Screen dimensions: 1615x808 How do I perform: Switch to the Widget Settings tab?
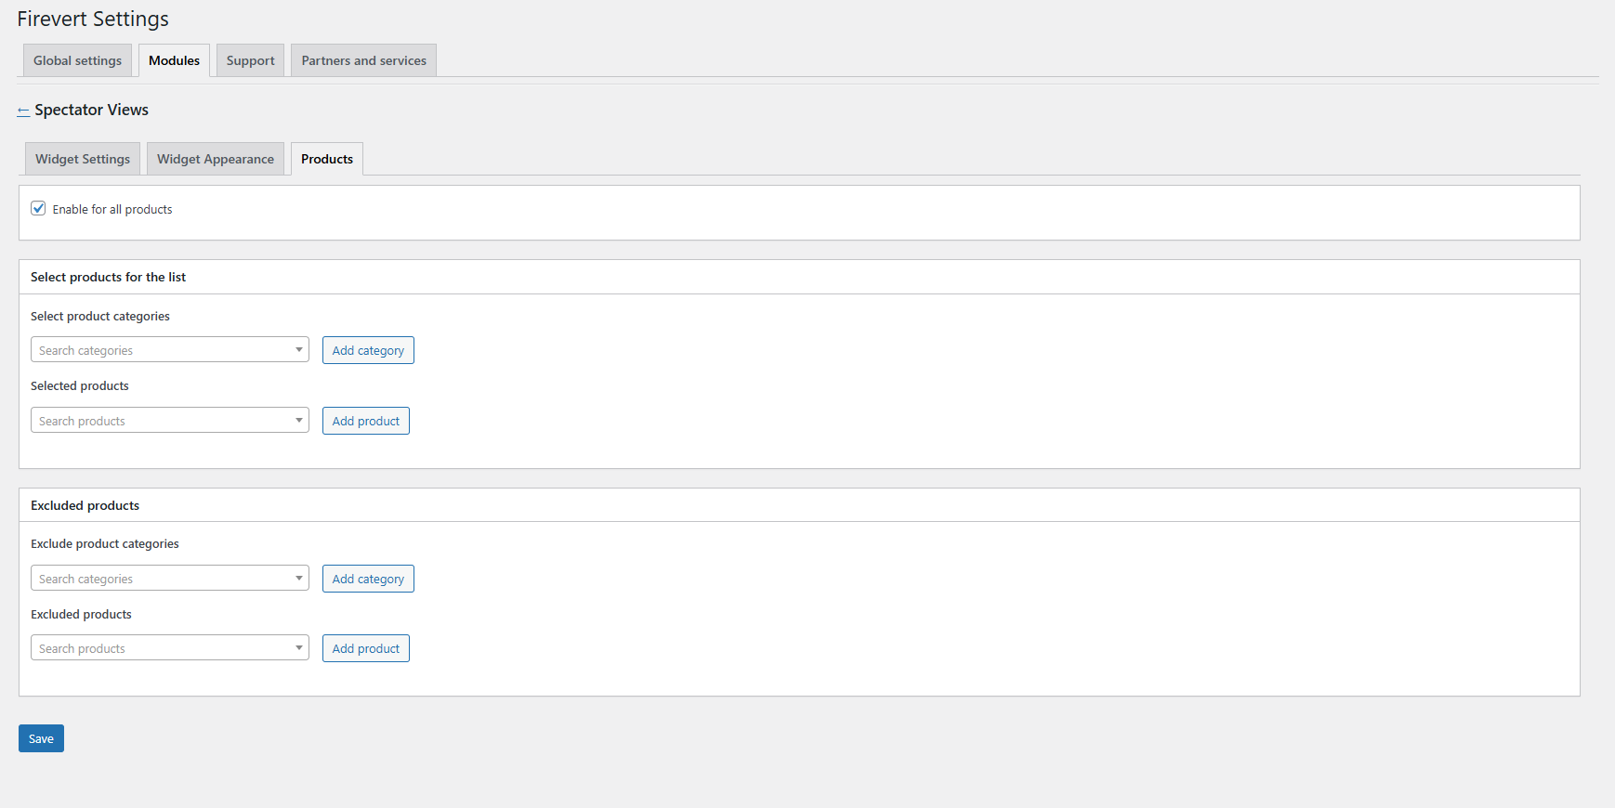point(83,160)
